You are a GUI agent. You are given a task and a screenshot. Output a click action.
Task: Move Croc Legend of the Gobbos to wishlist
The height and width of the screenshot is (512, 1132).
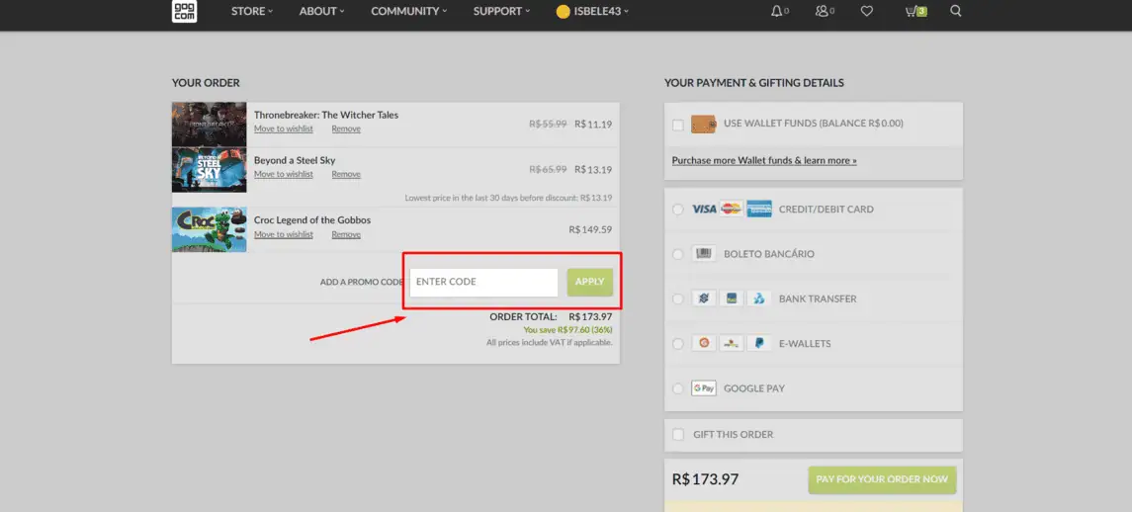coord(284,234)
